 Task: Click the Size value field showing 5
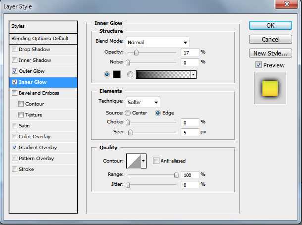click(190, 132)
